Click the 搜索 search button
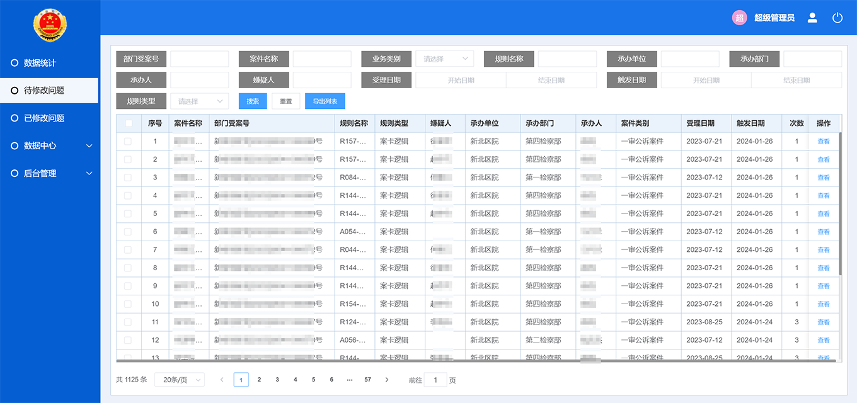Viewport: 857px width, 403px height. (252, 101)
